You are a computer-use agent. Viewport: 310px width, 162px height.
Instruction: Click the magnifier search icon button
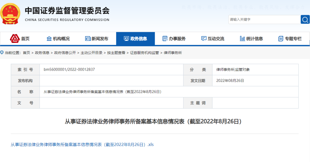(x=305, y=19)
